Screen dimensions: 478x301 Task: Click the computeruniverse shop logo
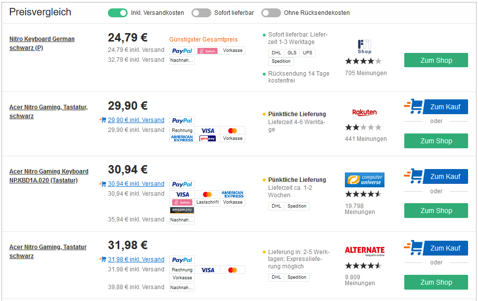tap(365, 180)
